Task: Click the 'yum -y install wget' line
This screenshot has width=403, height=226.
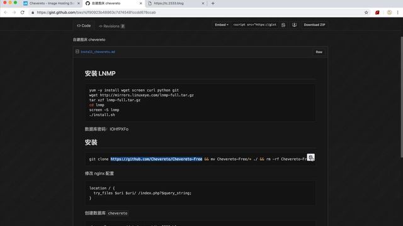Action: pyautogui.click(x=134, y=90)
